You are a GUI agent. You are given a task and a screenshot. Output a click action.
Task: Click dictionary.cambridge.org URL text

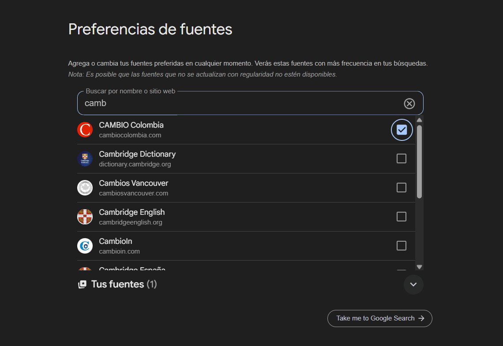point(135,164)
